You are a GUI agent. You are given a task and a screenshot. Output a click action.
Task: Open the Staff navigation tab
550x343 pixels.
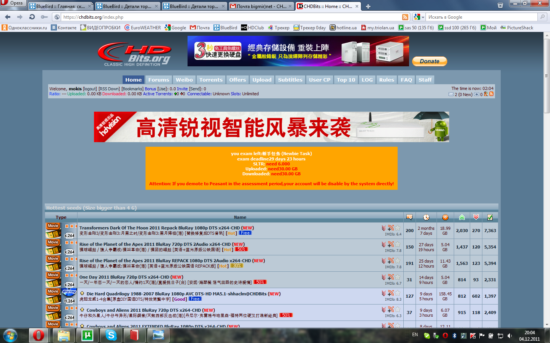pyautogui.click(x=425, y=80)
